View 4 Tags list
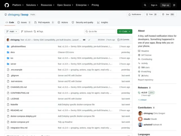Image resolution: width=181 pixels, height=136 pixels. pos(38,31)
